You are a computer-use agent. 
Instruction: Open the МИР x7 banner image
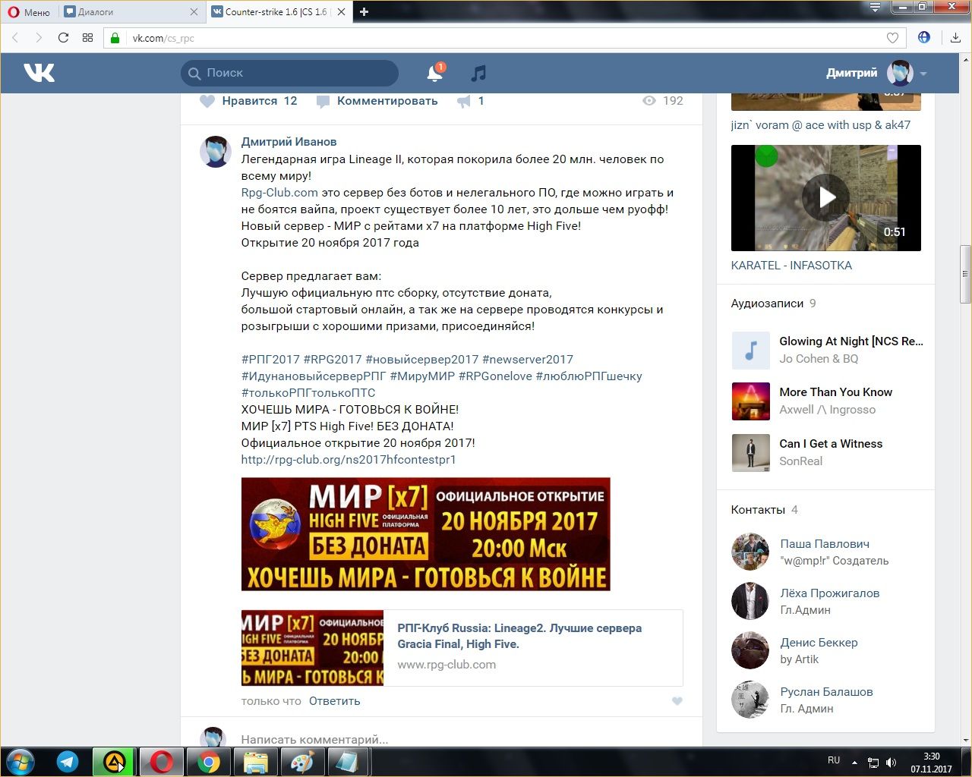click(x=426, y=534)
